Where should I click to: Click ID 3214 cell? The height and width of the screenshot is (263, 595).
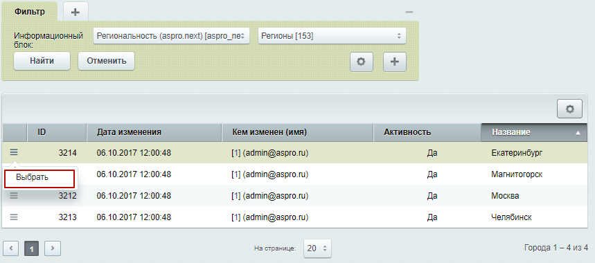click(x=68, y=153)
